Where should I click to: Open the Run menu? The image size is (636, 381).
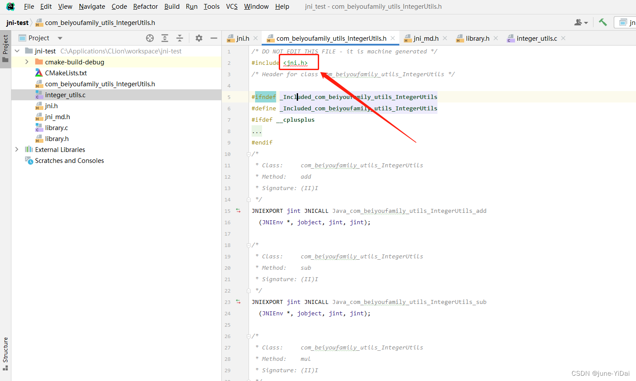pos(192,7)
